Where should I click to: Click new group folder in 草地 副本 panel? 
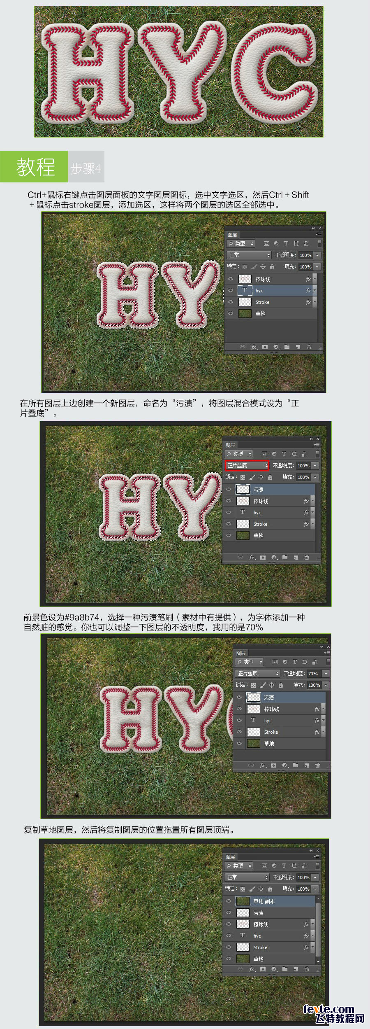point(285,969)
